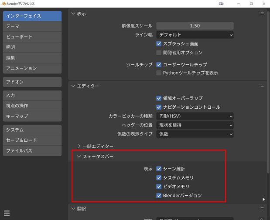Open ヘッダーの位置 dropdown
This screenshot has width=270, height=220.
coord(195,125)
